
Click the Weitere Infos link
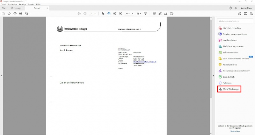[235, 131]
